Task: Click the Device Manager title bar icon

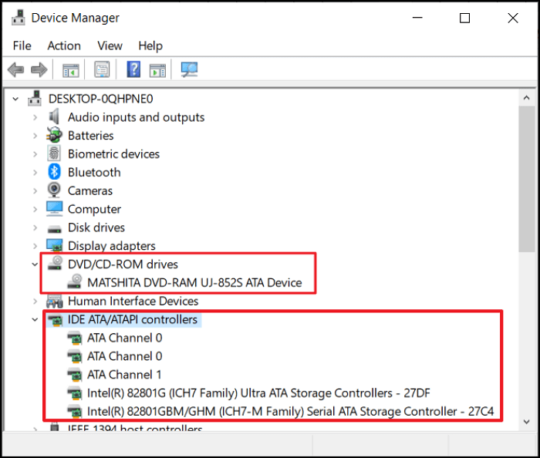Action: [19, 18]
